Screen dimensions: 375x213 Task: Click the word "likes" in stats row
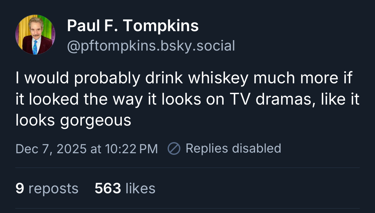pyautogui.click(x=140, y=188)
